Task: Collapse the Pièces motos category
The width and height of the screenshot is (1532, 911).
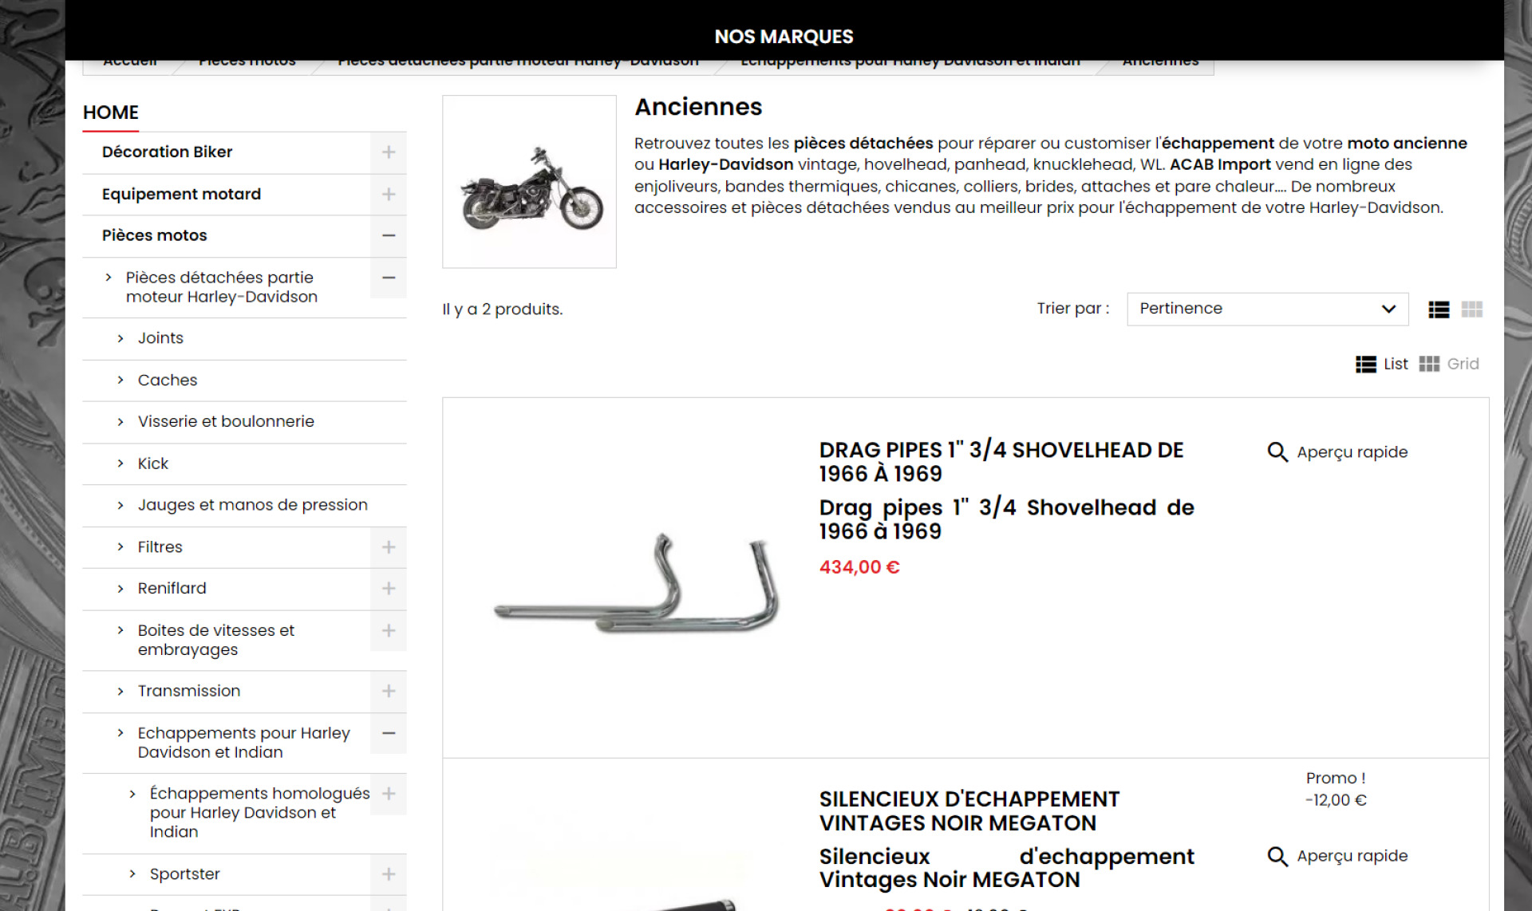Action: click(389, 236)
